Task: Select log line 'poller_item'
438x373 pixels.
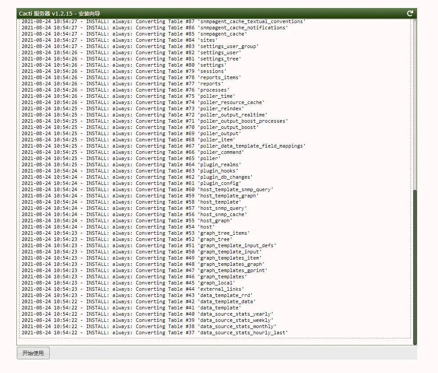Action: click(128, 140)
